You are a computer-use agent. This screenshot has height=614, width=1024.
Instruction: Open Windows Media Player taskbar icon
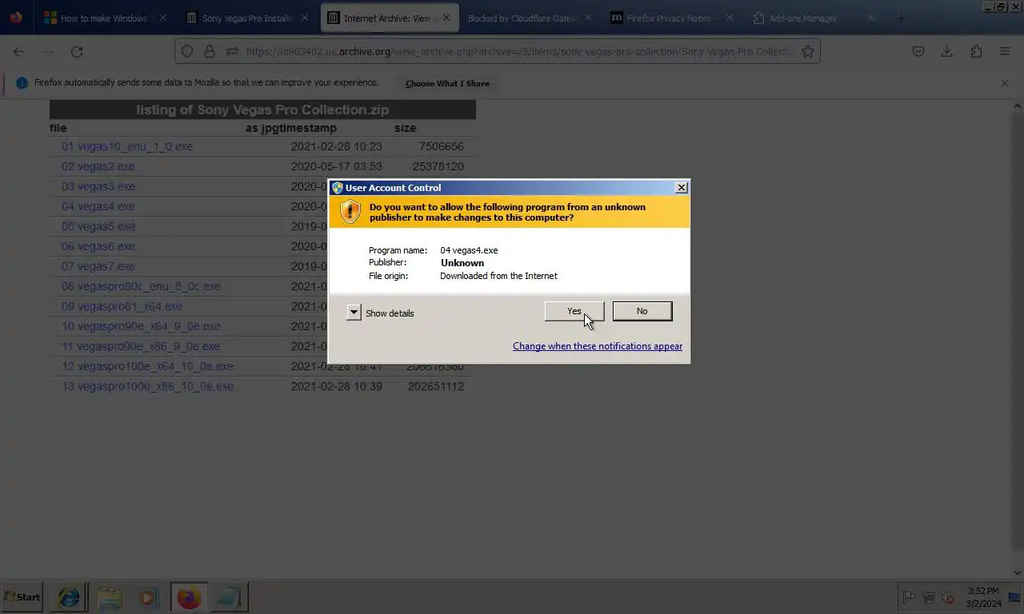coord(148,597)
